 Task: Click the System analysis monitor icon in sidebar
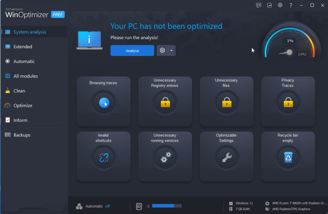tap(8, 32)
